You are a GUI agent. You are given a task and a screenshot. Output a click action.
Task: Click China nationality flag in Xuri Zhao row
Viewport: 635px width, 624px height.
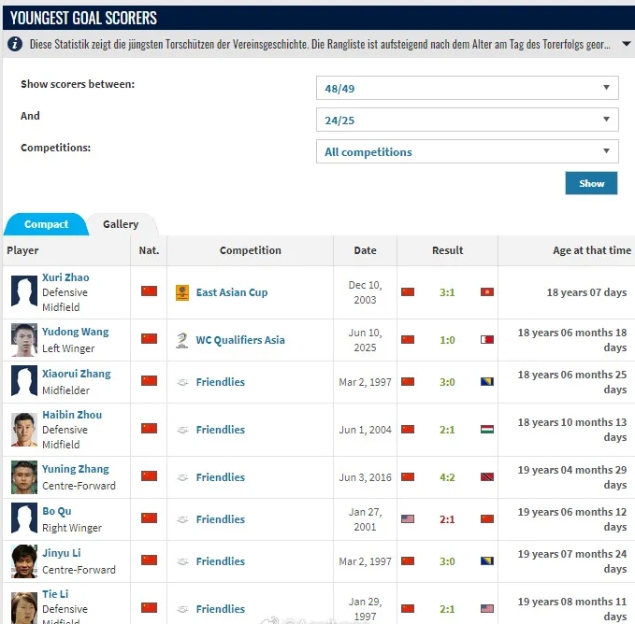click(149, 291)
